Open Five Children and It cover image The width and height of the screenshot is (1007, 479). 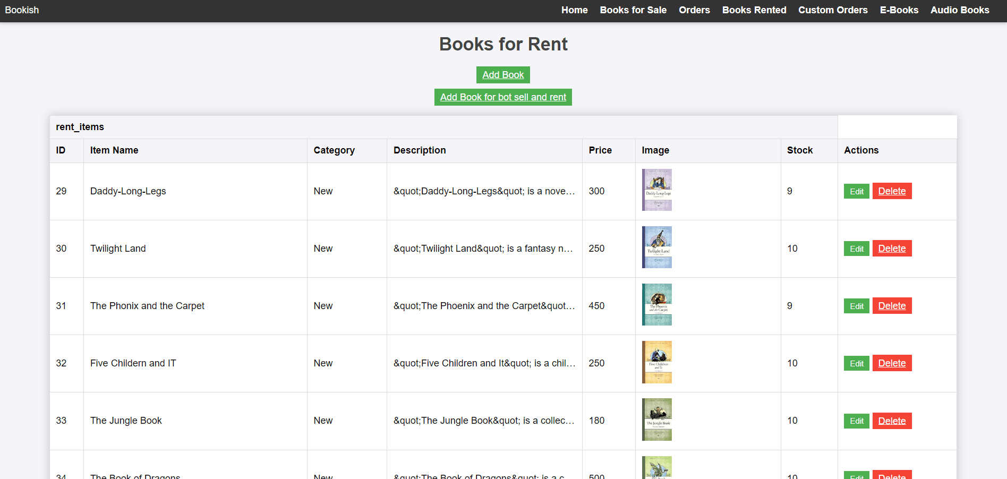tap(656, 362)
